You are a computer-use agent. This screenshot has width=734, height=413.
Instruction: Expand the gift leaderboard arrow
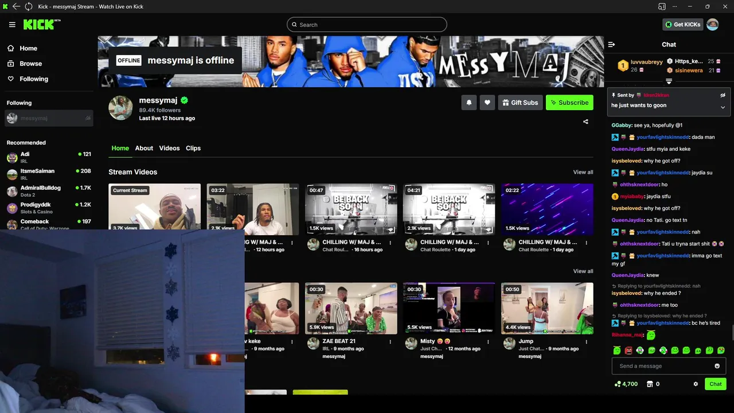(669, 81)
